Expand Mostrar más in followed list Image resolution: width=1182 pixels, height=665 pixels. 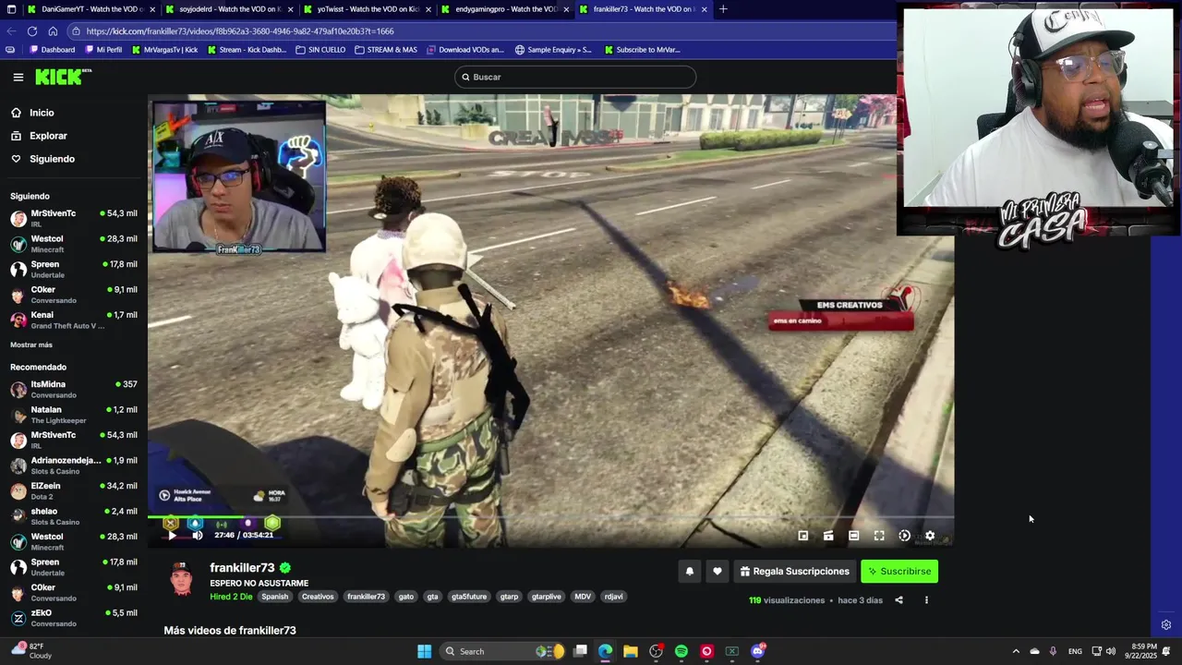pos(31,345)
